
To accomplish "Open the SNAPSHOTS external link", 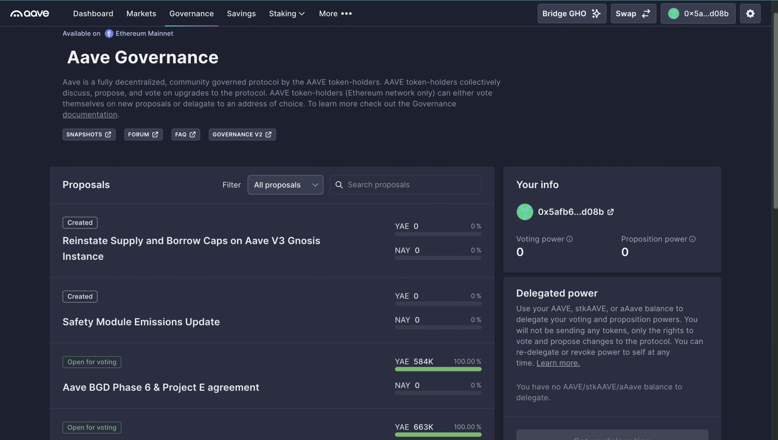I will click(x=89, y=135).
